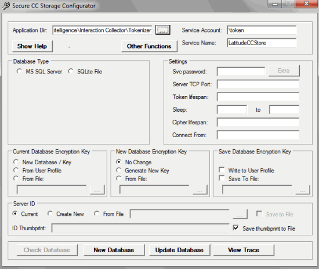Click the new key file path field
Viewport: 319px width, 269px height.
point(154,190)
